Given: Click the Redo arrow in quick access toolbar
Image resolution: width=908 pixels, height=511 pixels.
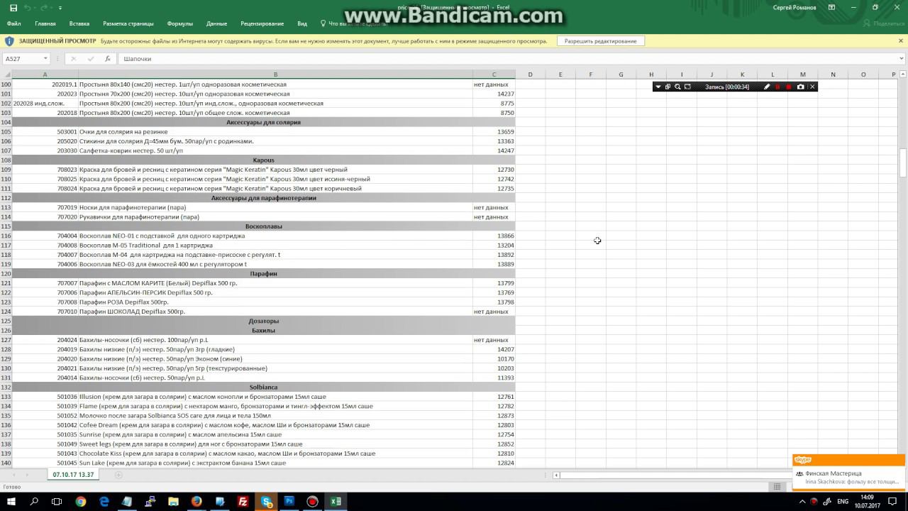Looking at the screenshot, I should click(x=45, y=8).
